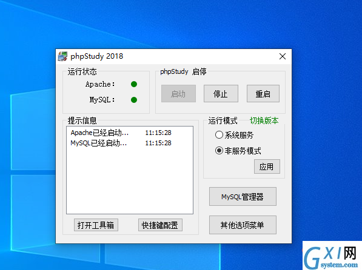Open 快捷键配置 shortcut settings

click(x=160, y=225)
